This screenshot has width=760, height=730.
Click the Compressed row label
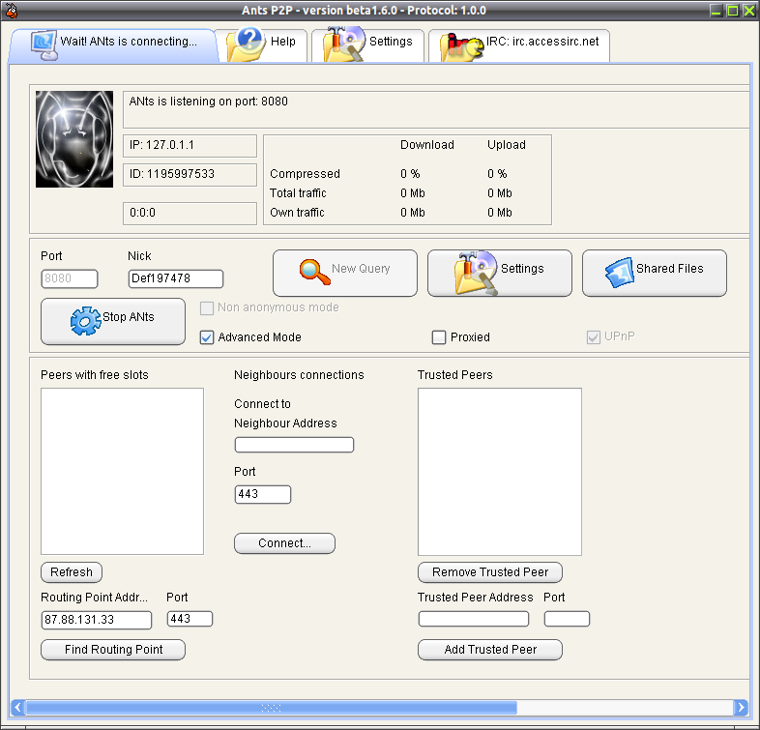[305, 174]
